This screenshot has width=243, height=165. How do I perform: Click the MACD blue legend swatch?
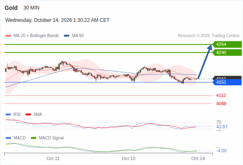[x=8, y=138]
